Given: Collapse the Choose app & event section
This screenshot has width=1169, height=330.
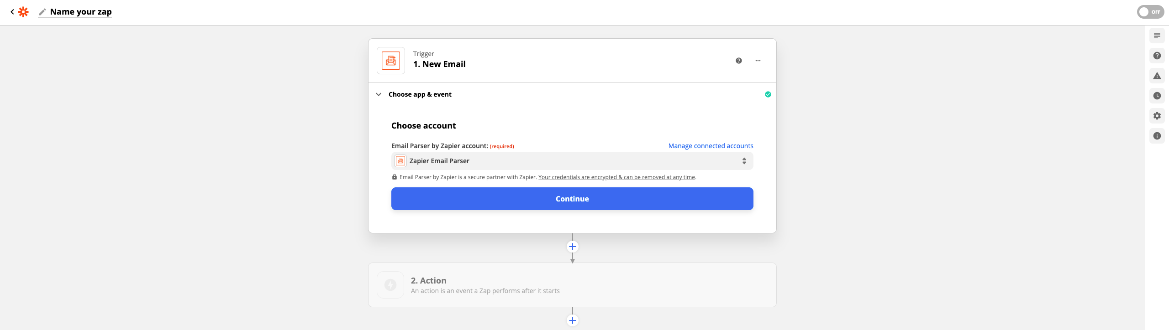Looking at the screenshot, I should point(379,94).
